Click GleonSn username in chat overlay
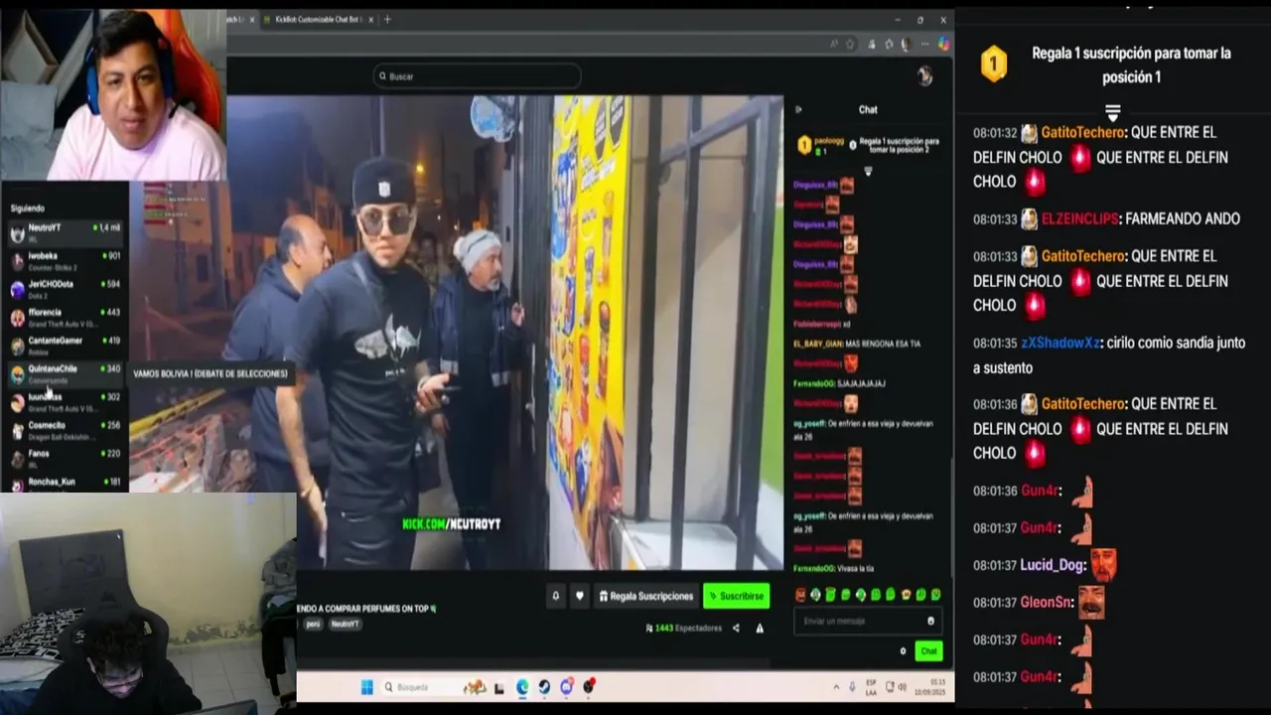This screenshot has height=715, width=1271. point(1047,602)
